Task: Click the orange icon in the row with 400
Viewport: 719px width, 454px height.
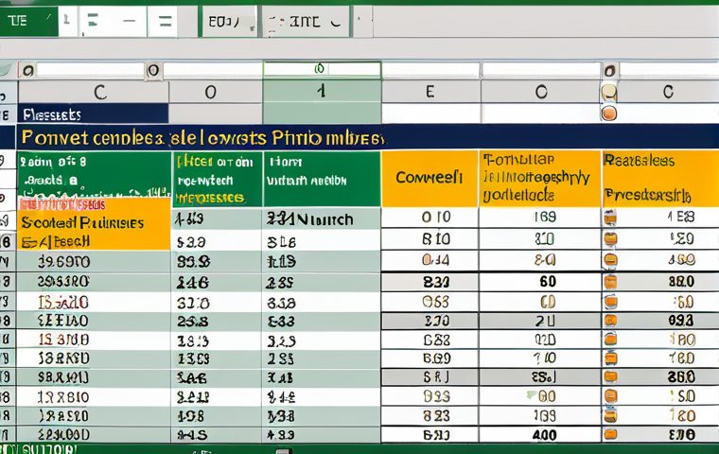Action: point(610,434)
